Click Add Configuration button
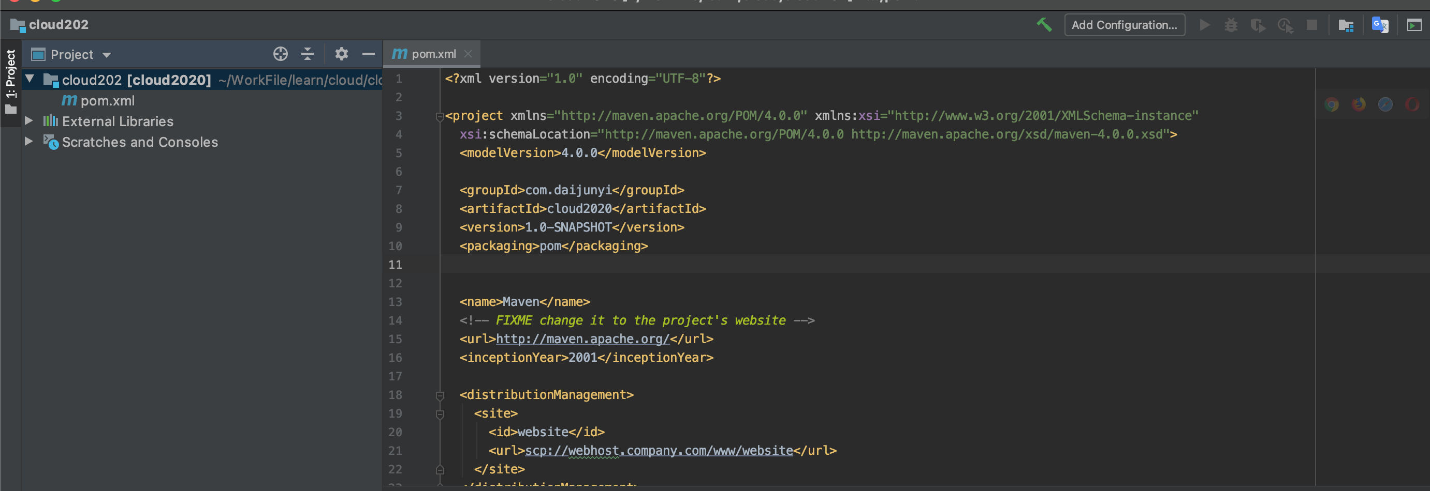 [x=1124, y=25]
